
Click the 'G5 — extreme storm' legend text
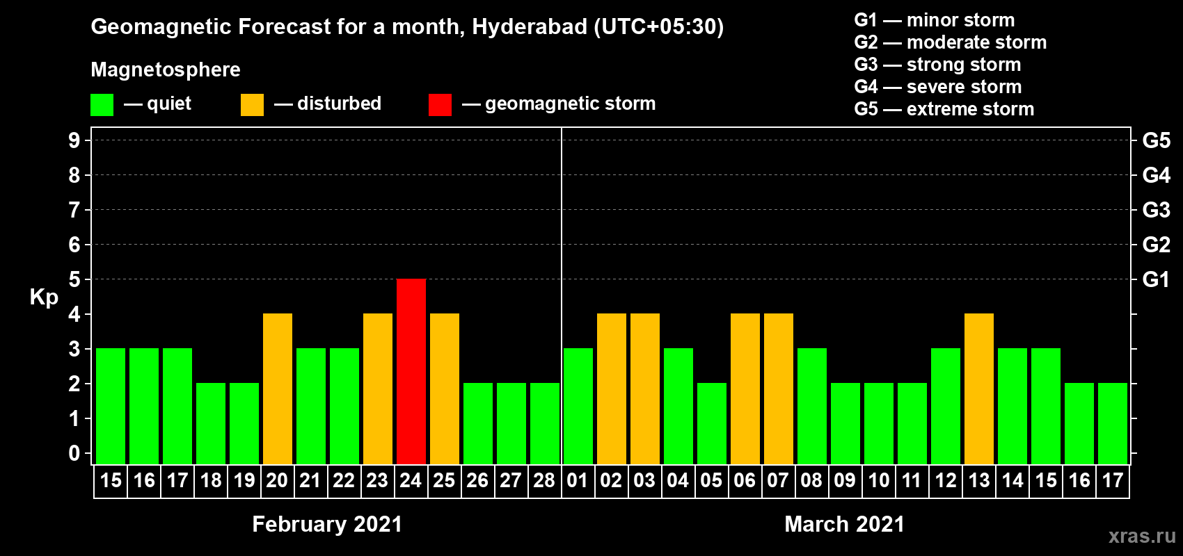coord(944,109)
